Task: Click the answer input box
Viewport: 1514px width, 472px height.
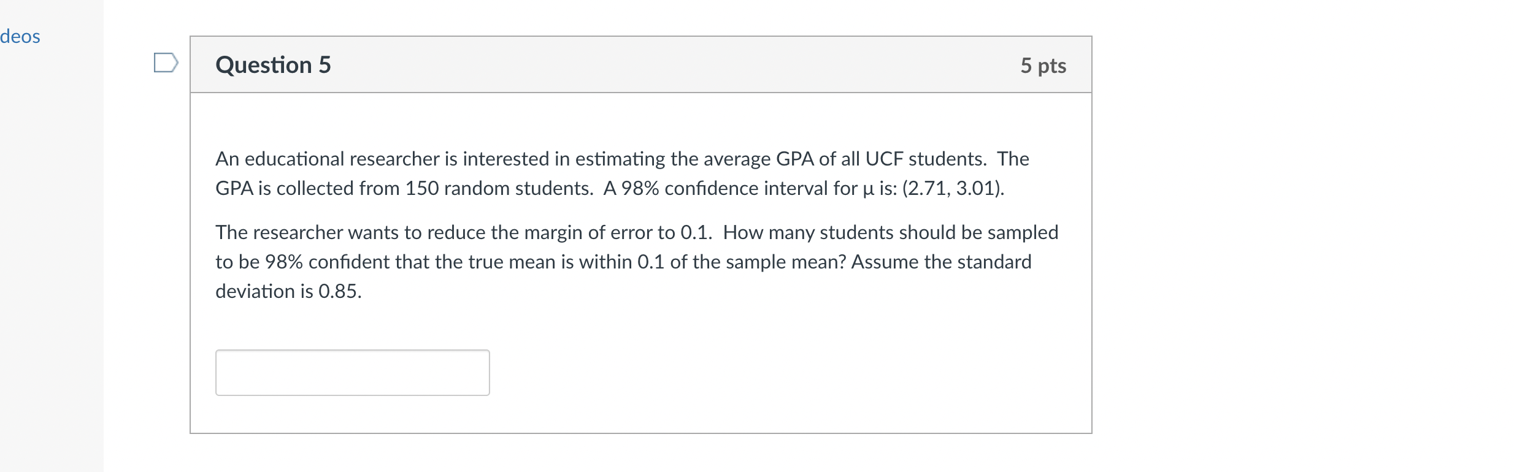Action: point(352,373)
